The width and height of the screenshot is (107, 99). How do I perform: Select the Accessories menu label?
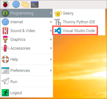[20, 48]
